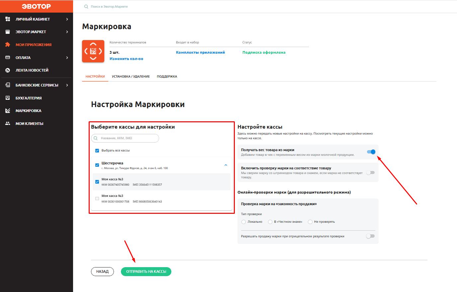Expand the Оплата submenu arrow
The width and height of the screenshot is (457, 292).
67,58
